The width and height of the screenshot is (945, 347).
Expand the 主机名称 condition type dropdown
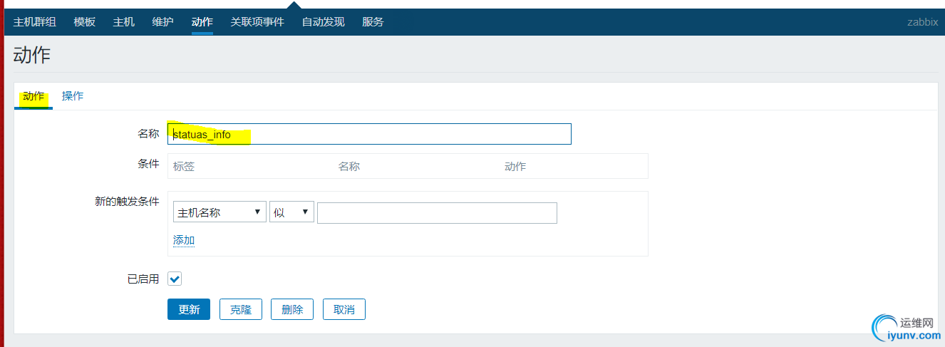pos(220,212)
